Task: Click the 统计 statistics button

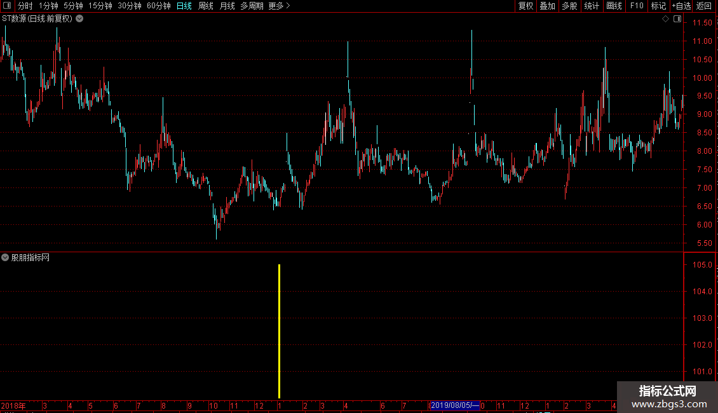Action: pos(592,6)
